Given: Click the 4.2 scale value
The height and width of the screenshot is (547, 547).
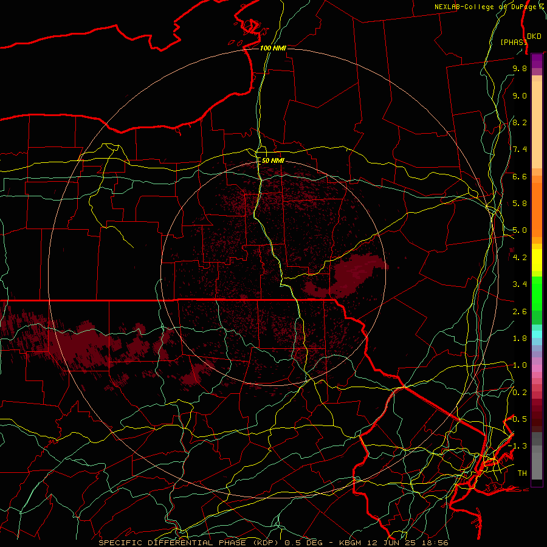Looking at the screenshot, I should coord(520,258).
